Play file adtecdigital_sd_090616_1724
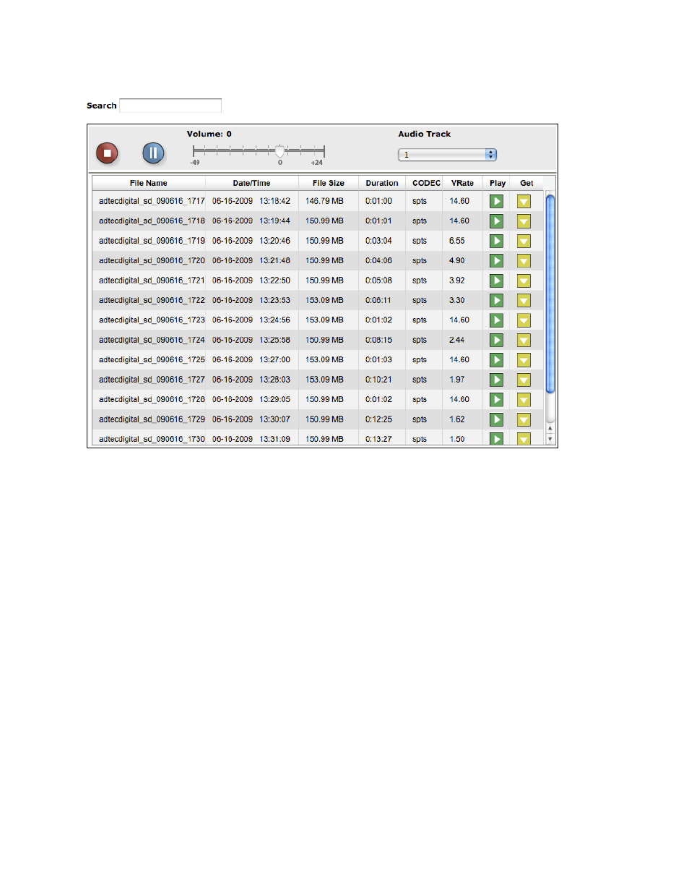689x893 pixels. pos(497,341)
